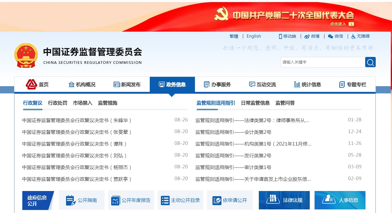This screenshot has width=392, height=213.
Task: Switch to the 行政处罚 tab
Action: coord(57,103)
